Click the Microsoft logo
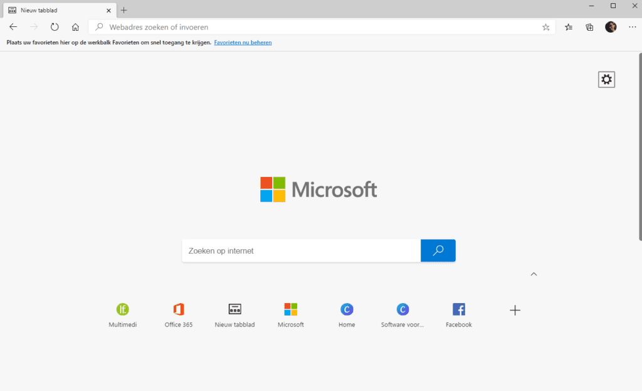The image size is (642, 391). pos(318,190)
